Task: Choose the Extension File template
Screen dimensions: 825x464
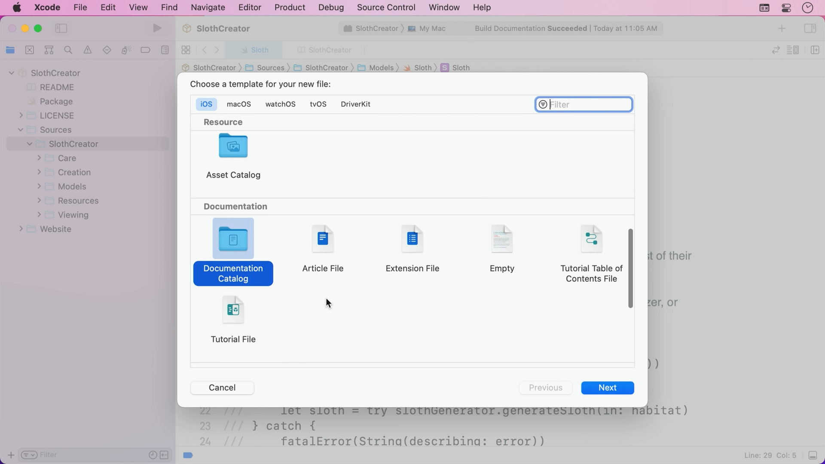Action: pos(412,249)
